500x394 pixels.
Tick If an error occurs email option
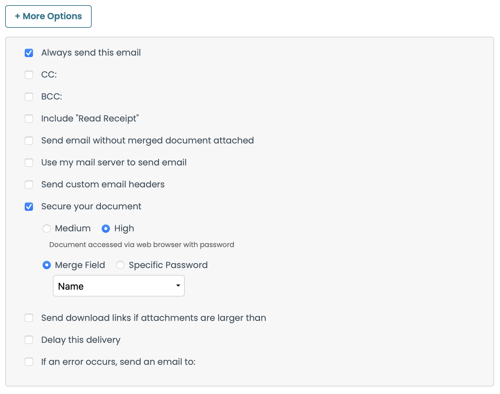tap(29, 362)
